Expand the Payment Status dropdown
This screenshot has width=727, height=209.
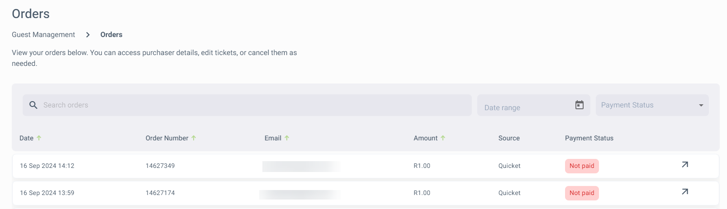pos(652,105)
